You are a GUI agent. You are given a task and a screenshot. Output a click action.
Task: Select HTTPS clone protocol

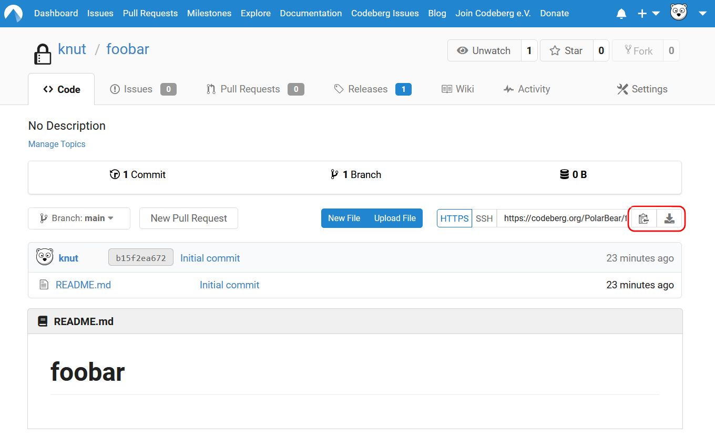tap(454, 218)
